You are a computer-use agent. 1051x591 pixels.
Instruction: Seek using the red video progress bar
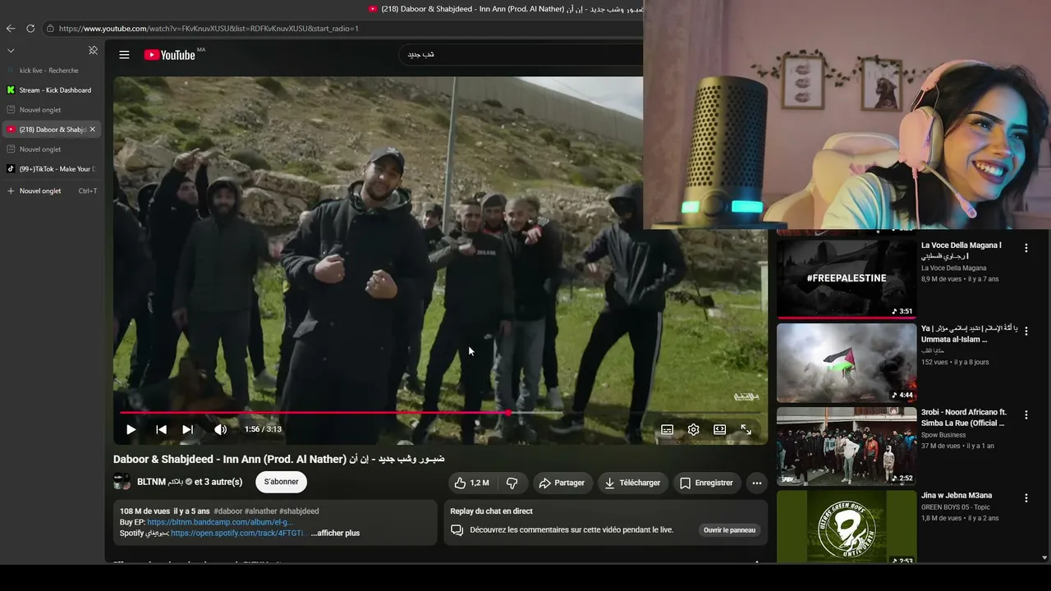tap(441, 413)
